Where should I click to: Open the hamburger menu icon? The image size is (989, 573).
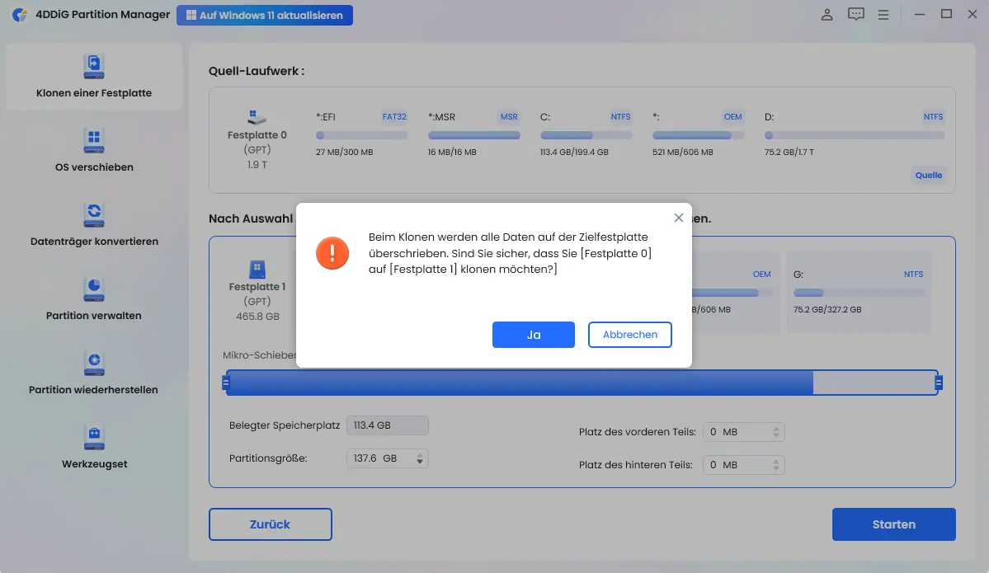pyautogui.click(x=883, y=15)
